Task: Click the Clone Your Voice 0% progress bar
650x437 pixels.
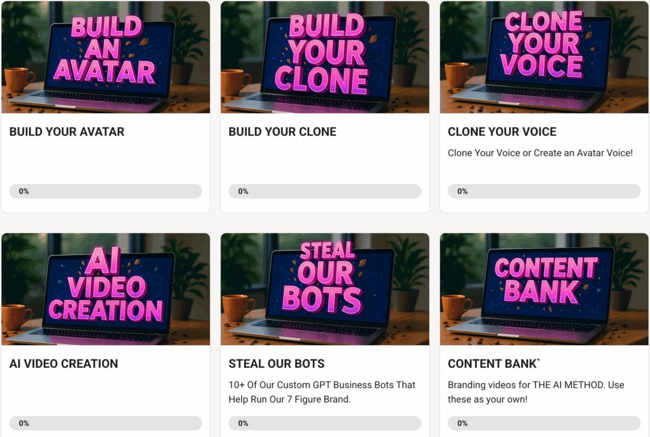Action: [x=544, y=191]
